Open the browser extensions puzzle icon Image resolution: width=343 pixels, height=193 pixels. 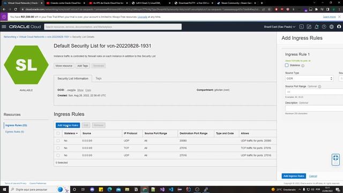pos(316,10)
